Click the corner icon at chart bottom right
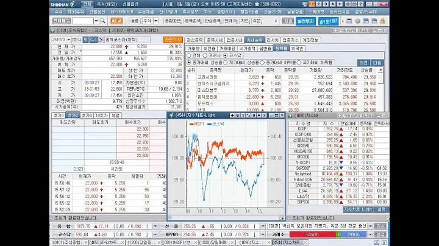 281,218
